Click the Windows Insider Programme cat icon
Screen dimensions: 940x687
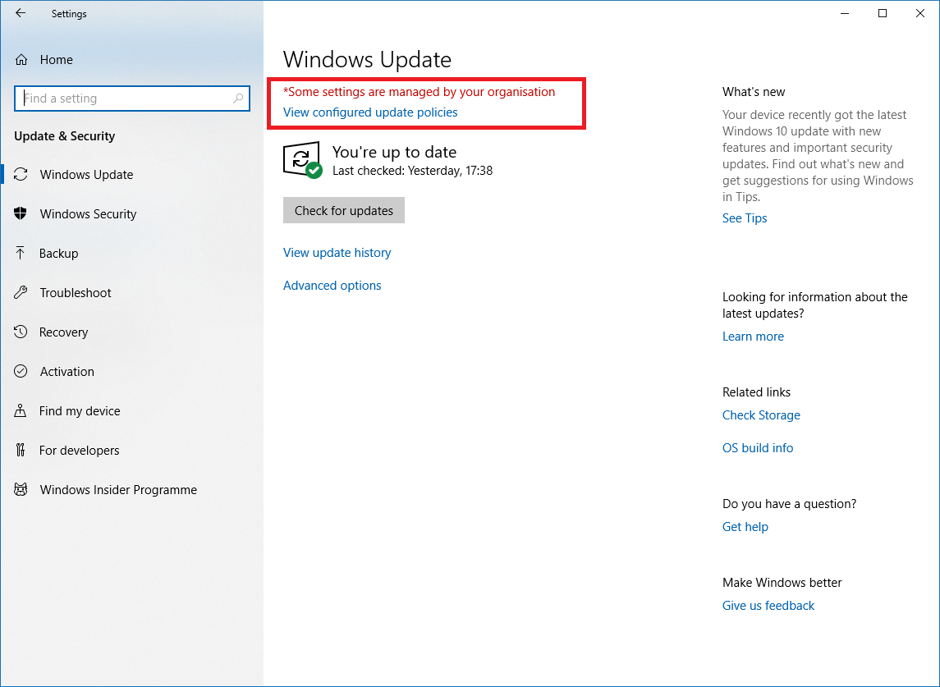(21, 489)
